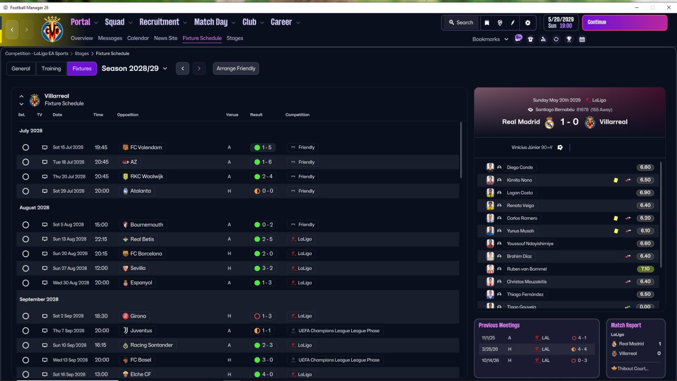Open the bookmark icon in the top toolbar

(x=487, y=23)
